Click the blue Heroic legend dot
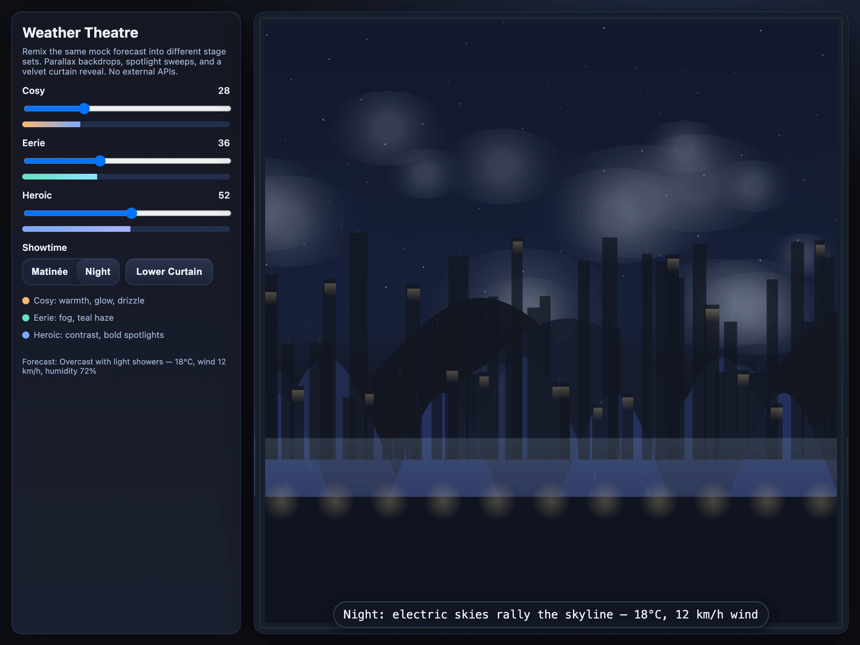 [26, 335]
